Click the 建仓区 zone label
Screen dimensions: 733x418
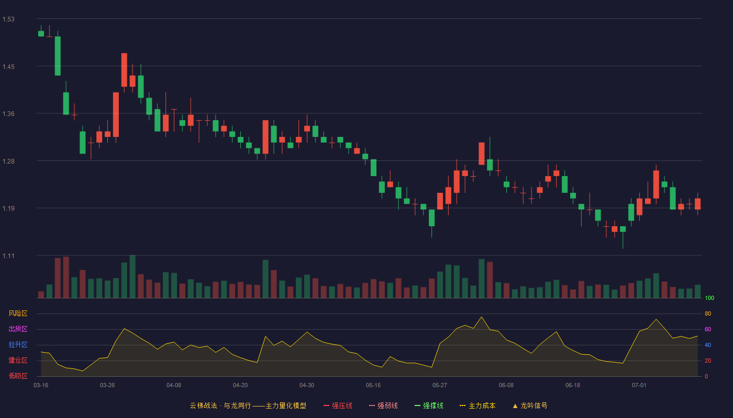[18, 361]
